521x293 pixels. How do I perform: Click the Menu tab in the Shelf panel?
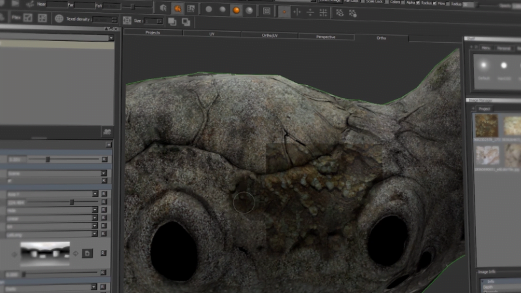[x=485, y=48]
